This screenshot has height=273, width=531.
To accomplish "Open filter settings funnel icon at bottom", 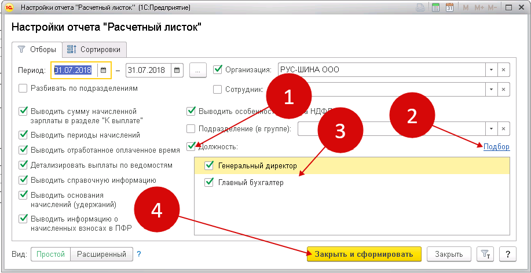I will click(x=485, y=254).
